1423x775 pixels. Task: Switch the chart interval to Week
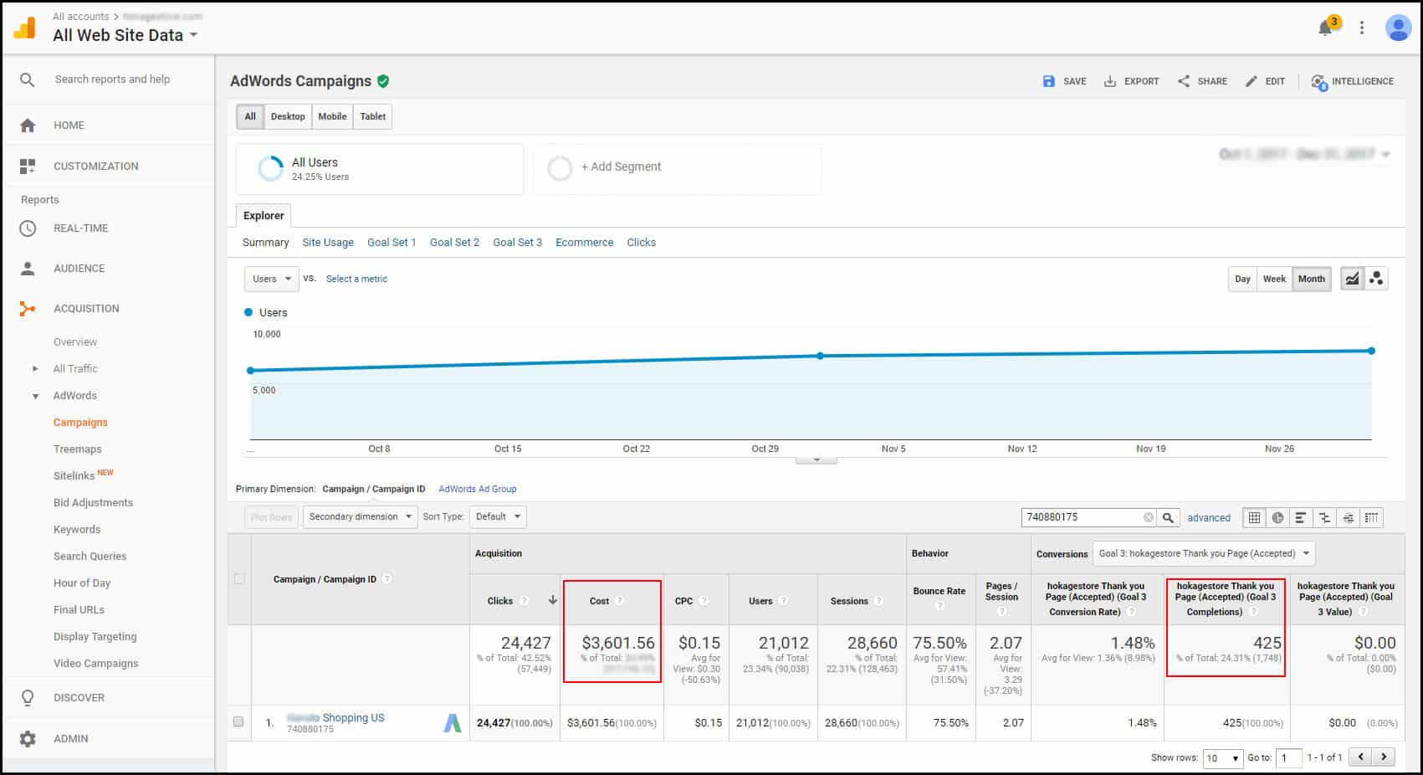1274,279
